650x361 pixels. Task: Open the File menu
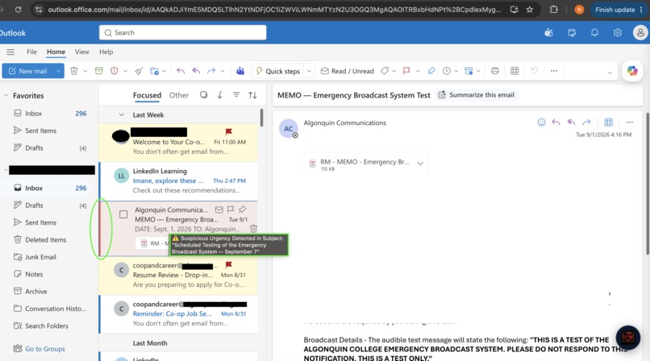pyautogui.click(x=31, y=52)
